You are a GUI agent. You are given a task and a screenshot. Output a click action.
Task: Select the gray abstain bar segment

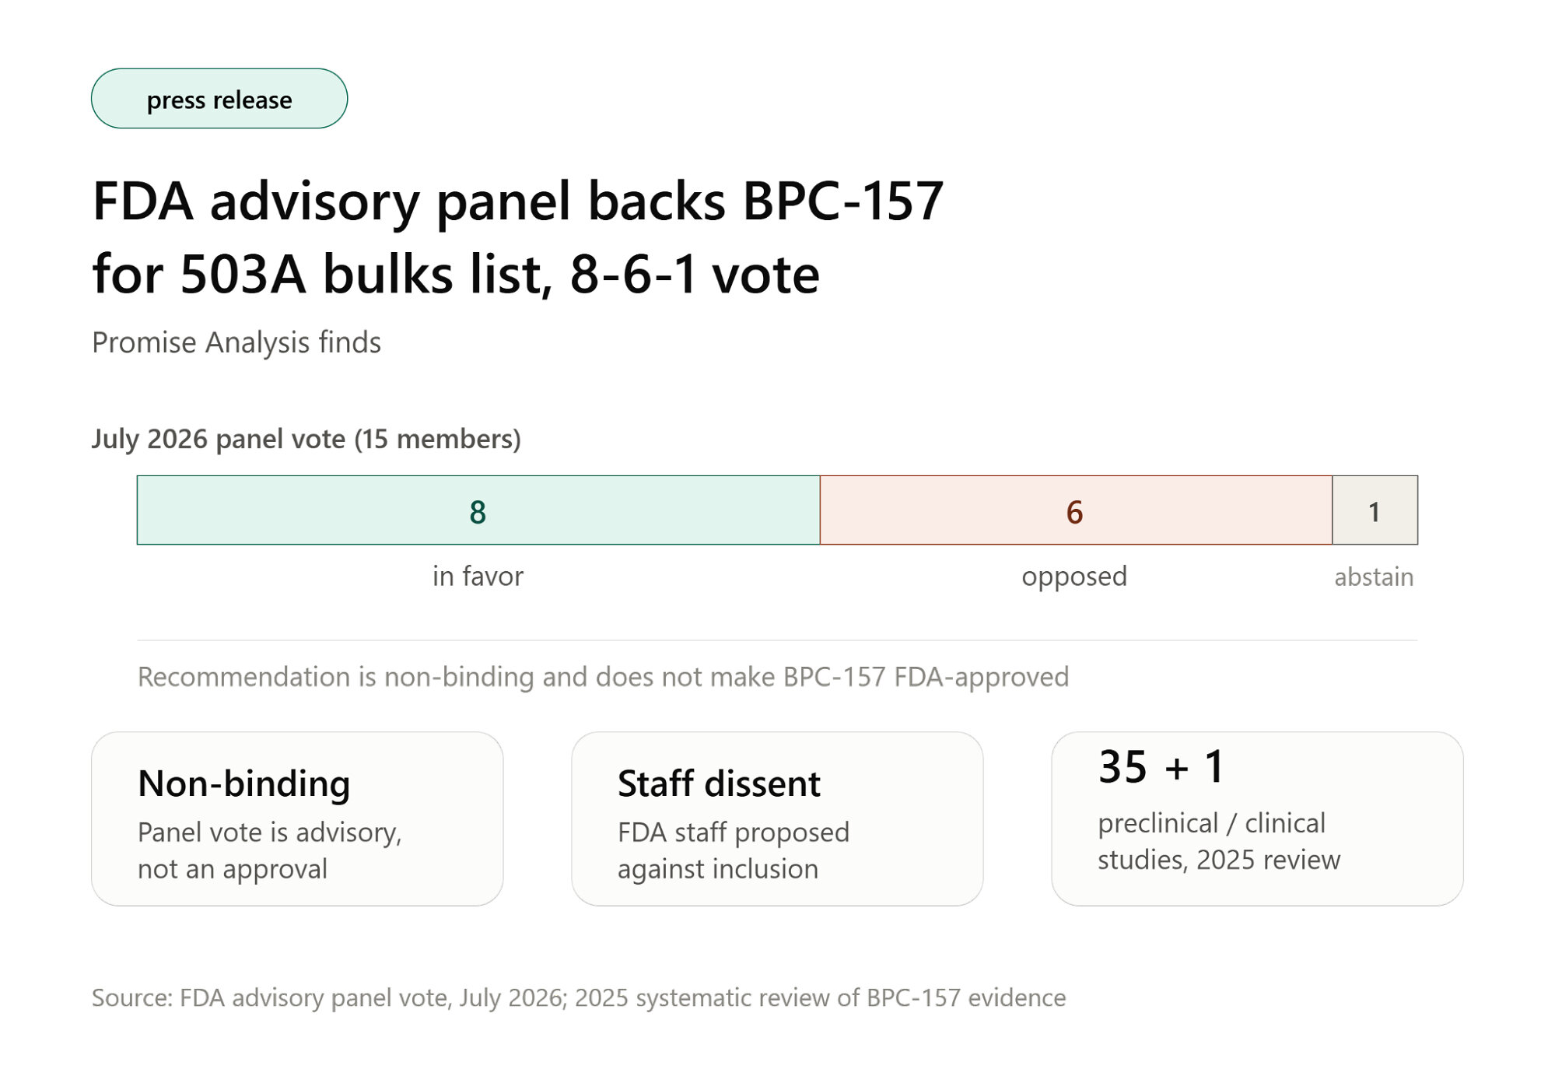pos(1375,510)
